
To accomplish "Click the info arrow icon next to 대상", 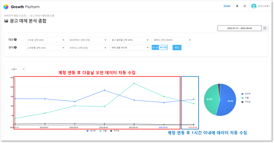I will [x=15, y=40].
